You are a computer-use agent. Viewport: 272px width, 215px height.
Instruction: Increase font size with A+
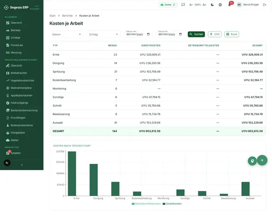[x=204, y=5]
